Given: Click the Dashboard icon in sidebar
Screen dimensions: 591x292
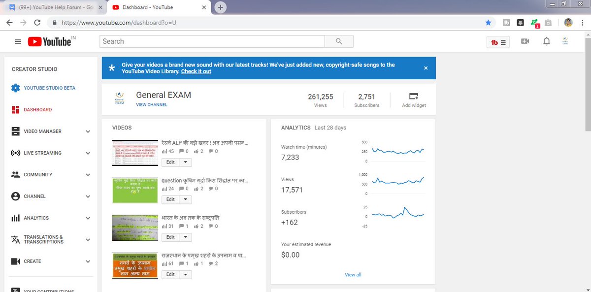Looking at the screenshot, I should pyautogui.click(x=15, y=110).
